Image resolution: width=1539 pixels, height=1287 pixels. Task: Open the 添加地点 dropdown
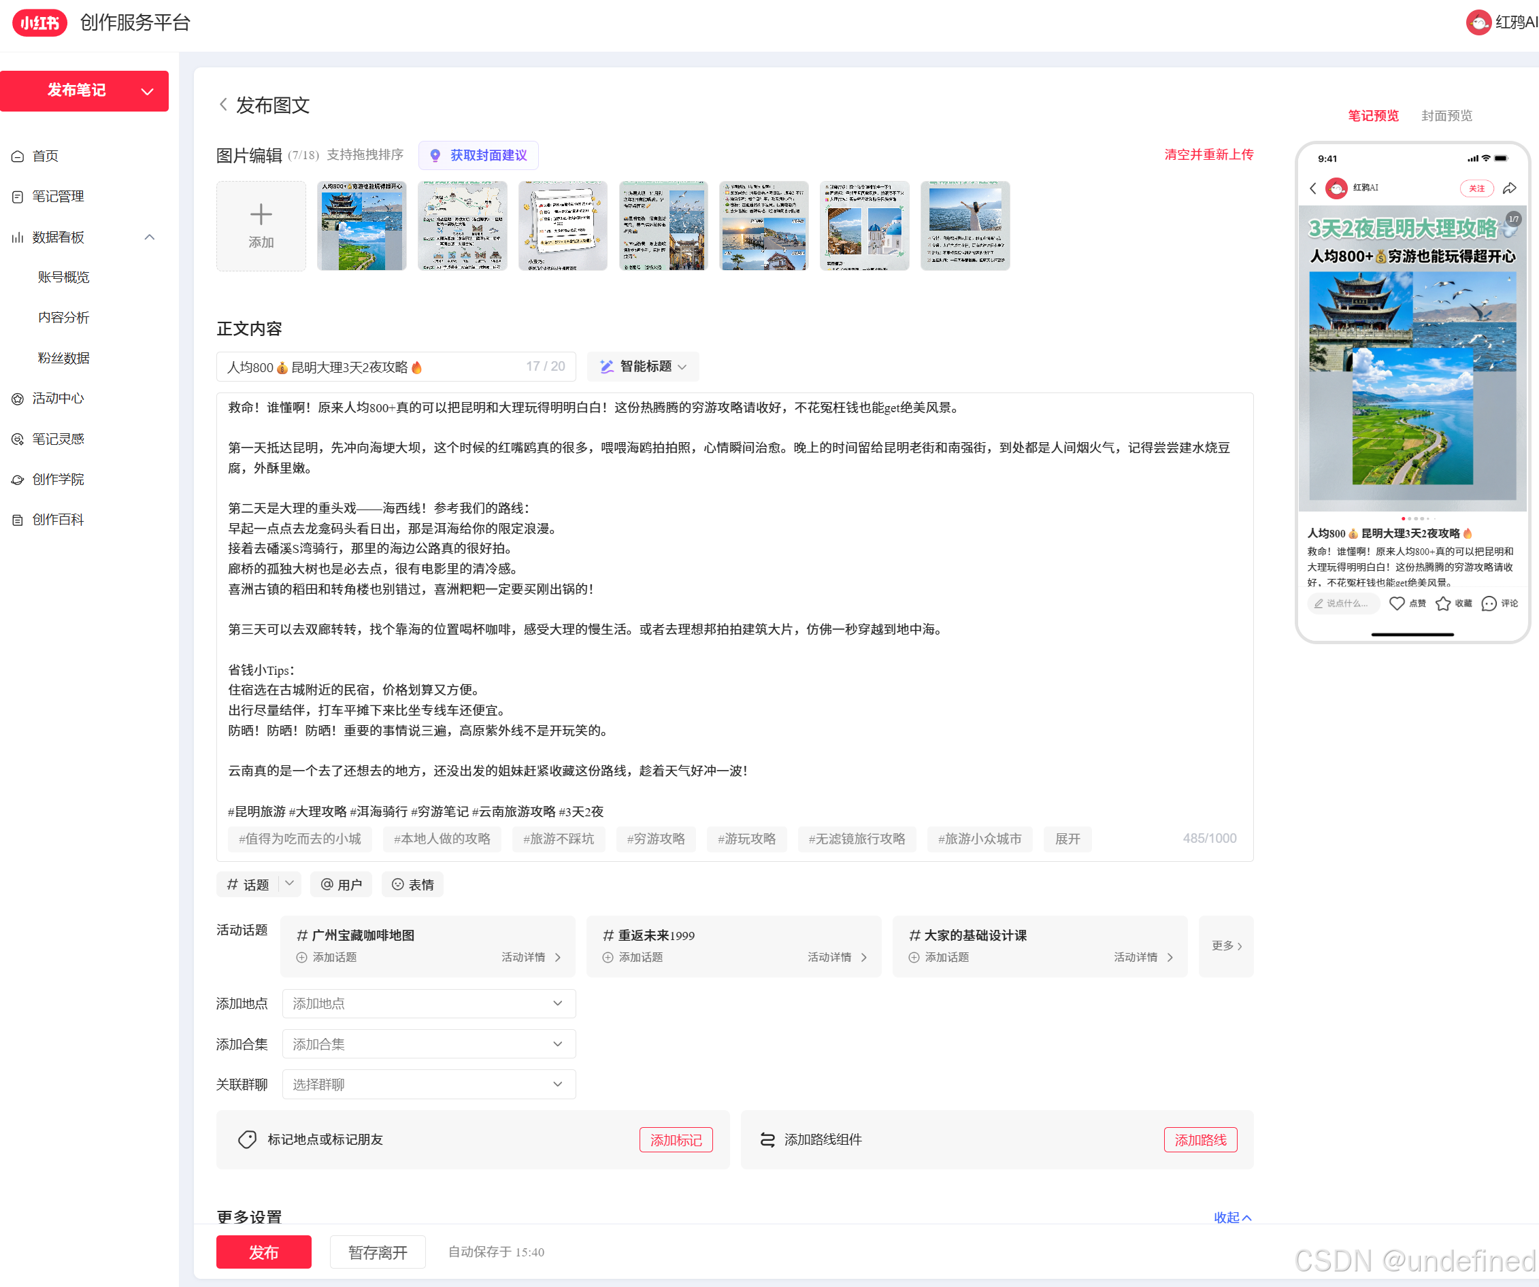(429, 1003)
